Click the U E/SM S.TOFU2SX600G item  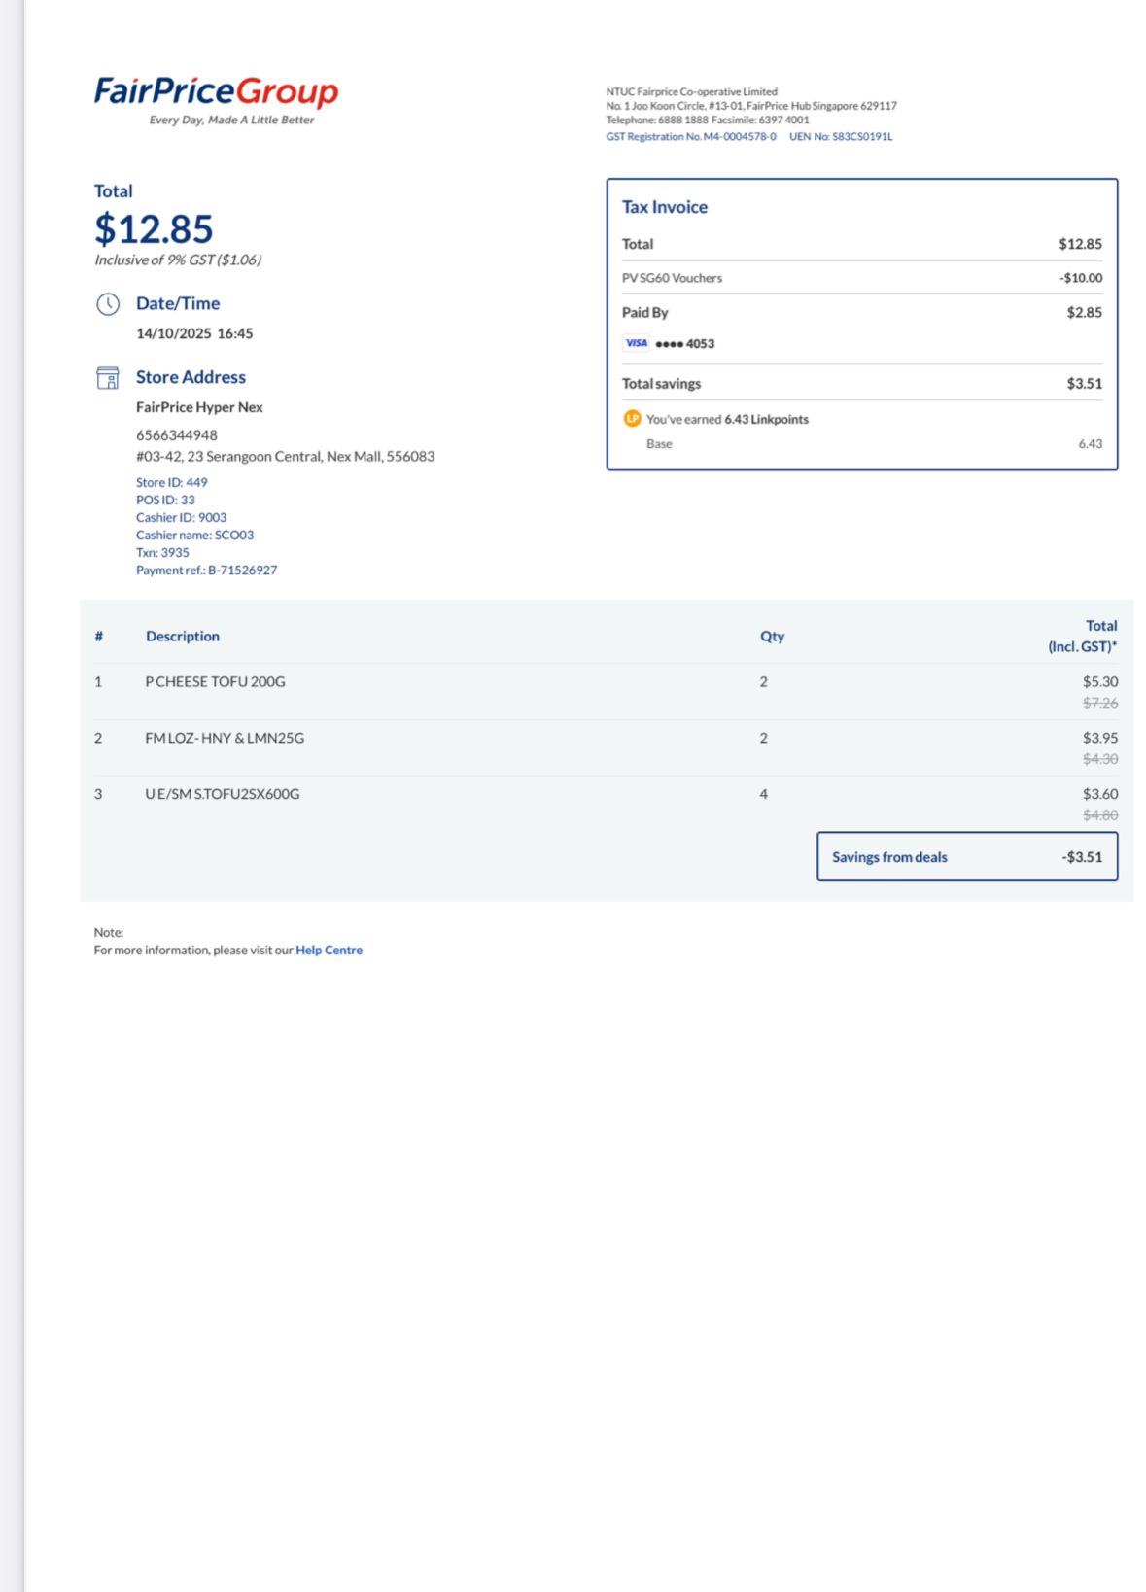click(223, 794)
